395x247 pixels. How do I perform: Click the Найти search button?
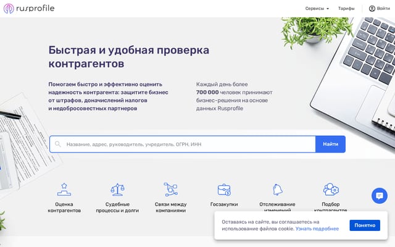(330, 144)
